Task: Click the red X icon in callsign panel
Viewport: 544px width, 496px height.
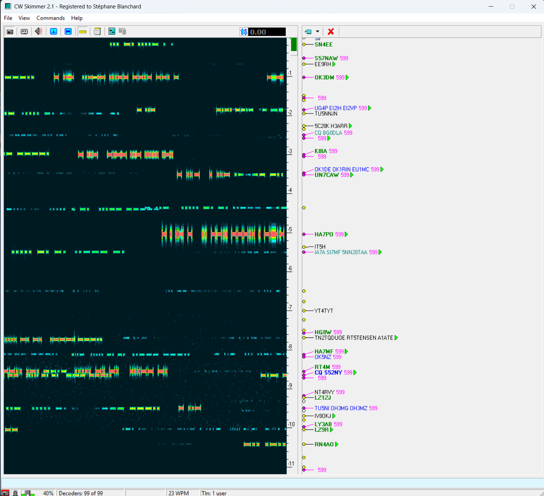Action: [331, 31]
